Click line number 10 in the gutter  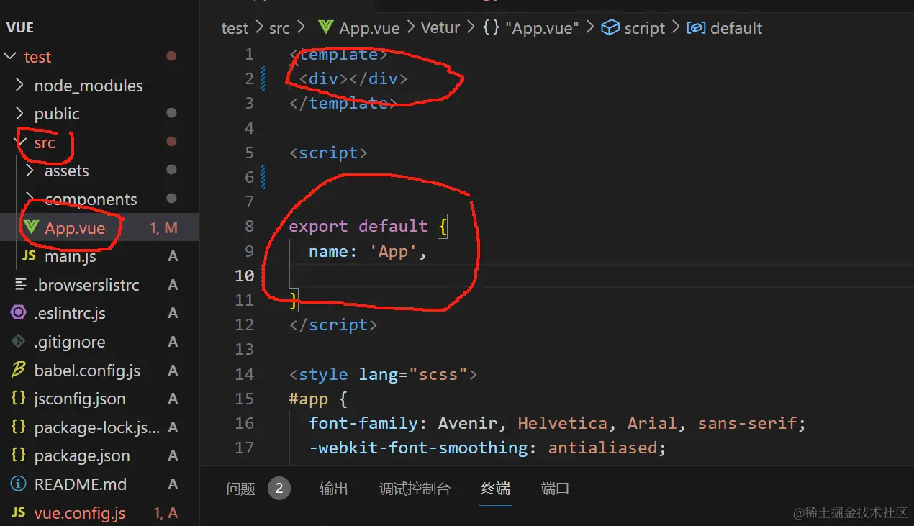pyautogui.click(x=245, y=276)
